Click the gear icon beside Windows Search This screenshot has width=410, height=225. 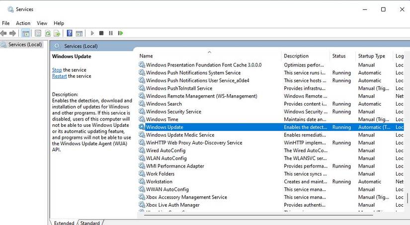142,104
